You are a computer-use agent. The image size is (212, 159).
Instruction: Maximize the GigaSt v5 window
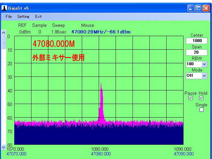(x=198, y=8)
